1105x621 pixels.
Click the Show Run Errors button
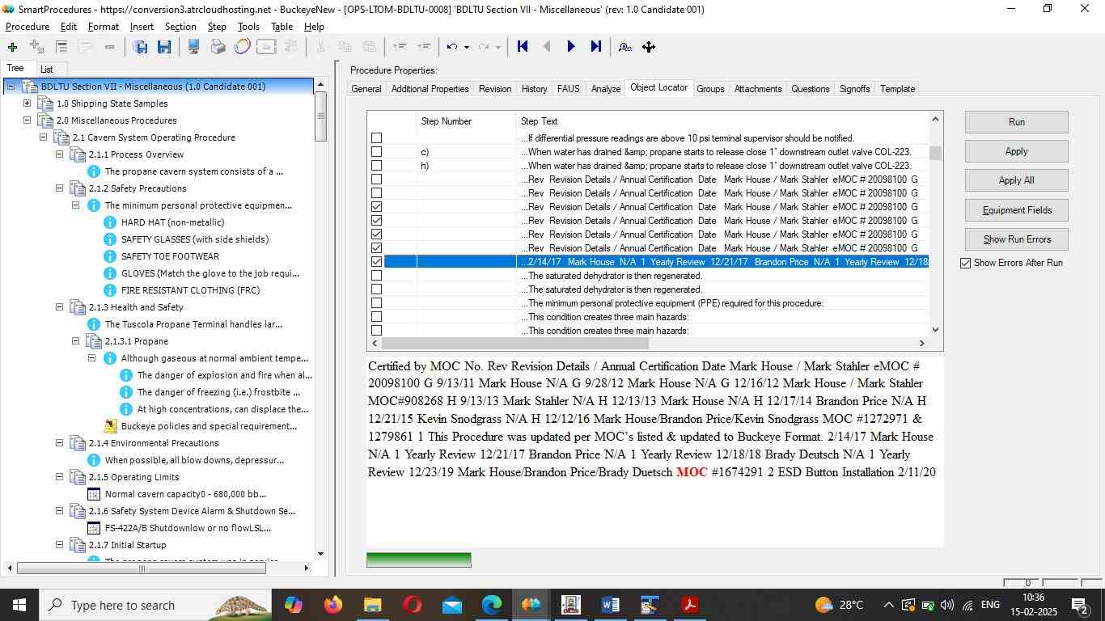click(1017, 239)
